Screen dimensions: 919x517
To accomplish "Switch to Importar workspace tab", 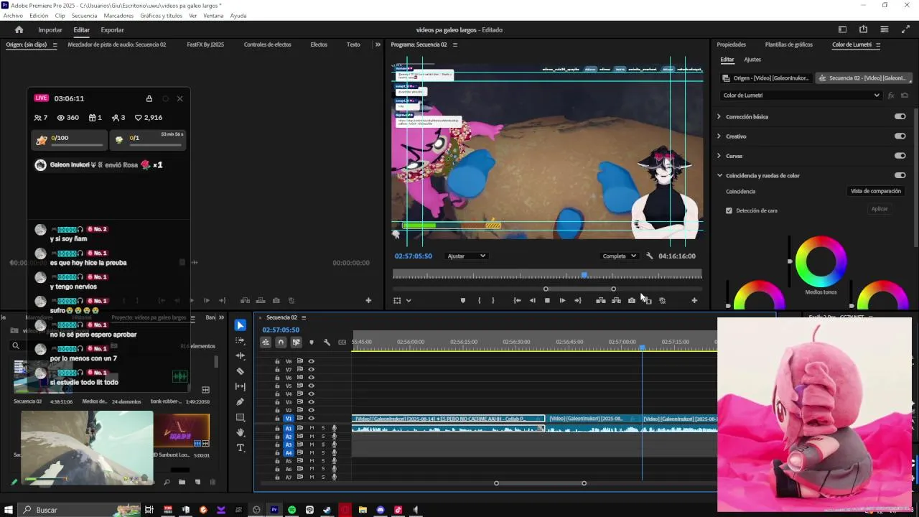I will coord(50,29).
